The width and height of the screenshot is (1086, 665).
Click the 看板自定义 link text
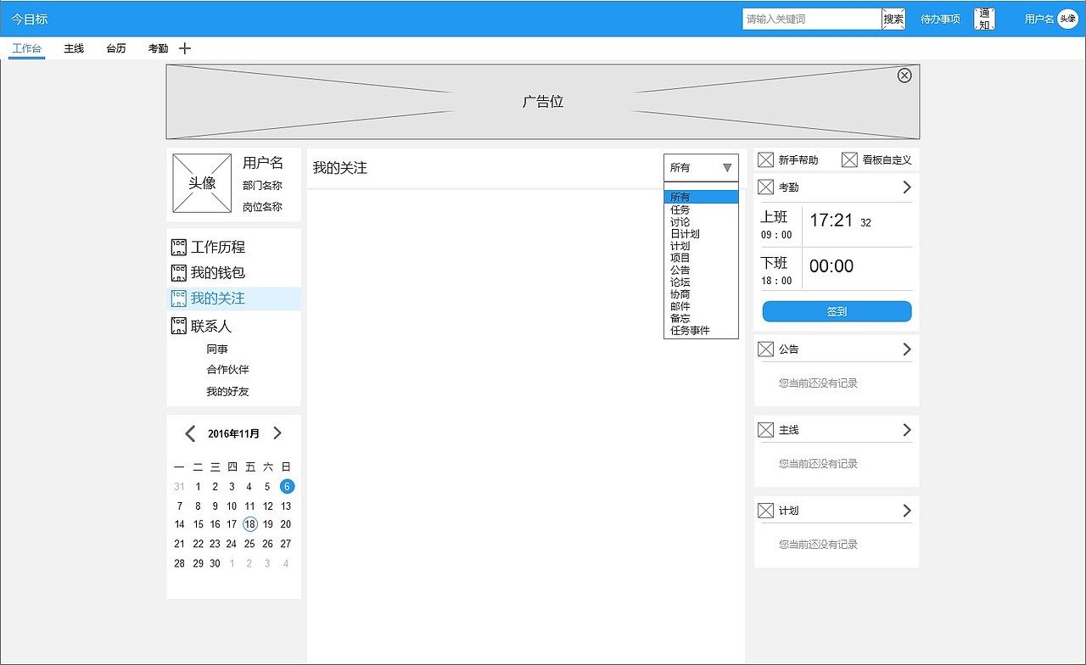(887, 159)
